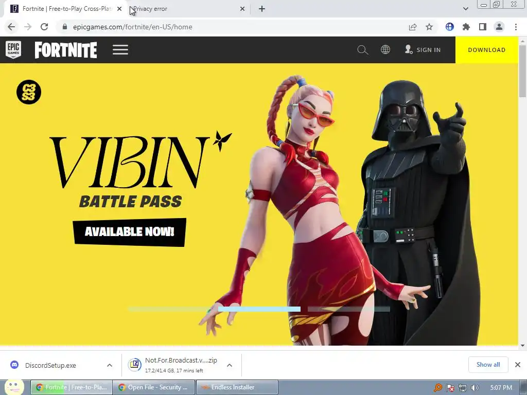The width and height of the screenshot is (527, 395).
Task: Switch to the Fortnite tab
Action: [65, 9]
